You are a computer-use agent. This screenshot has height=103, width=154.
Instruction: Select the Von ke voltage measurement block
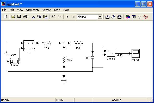point(111,53)
